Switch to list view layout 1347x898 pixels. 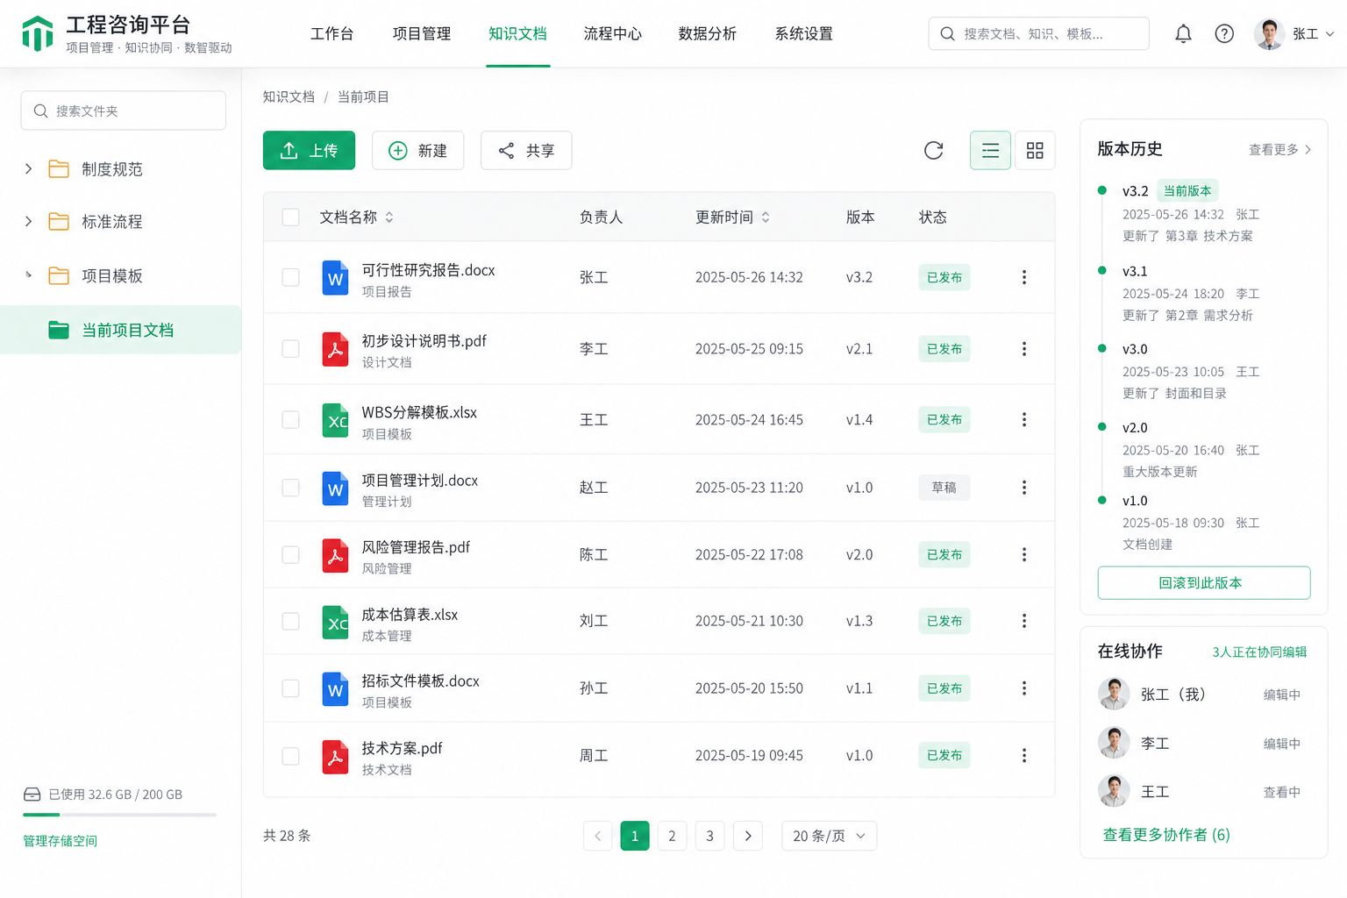pyautogui.click(x=990, y=150)
